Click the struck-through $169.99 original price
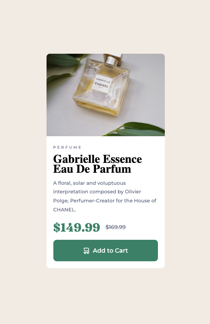The height and width of the screenshot is (324, 210). [116, 227]
